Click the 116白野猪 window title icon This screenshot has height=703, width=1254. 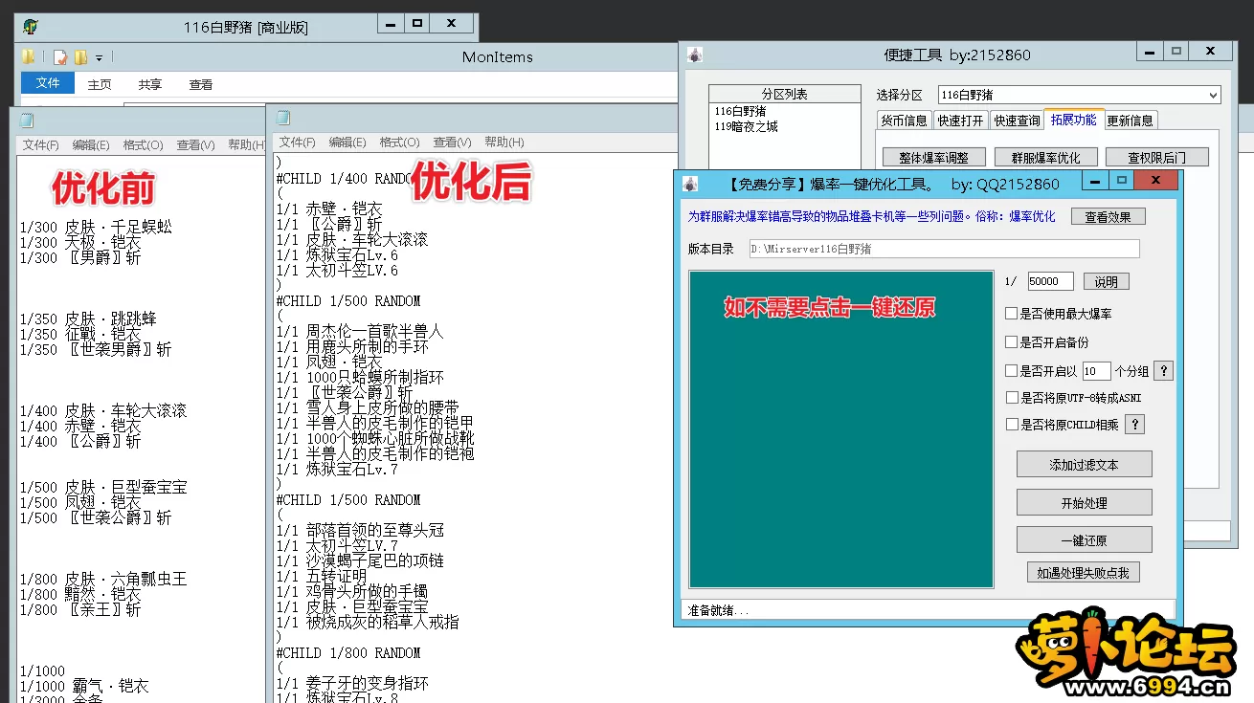[x=31, y=26]
